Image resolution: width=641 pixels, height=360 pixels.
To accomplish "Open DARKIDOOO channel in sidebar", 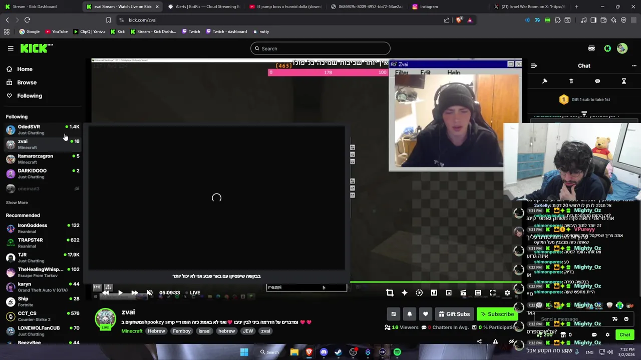I will point(43,173).
